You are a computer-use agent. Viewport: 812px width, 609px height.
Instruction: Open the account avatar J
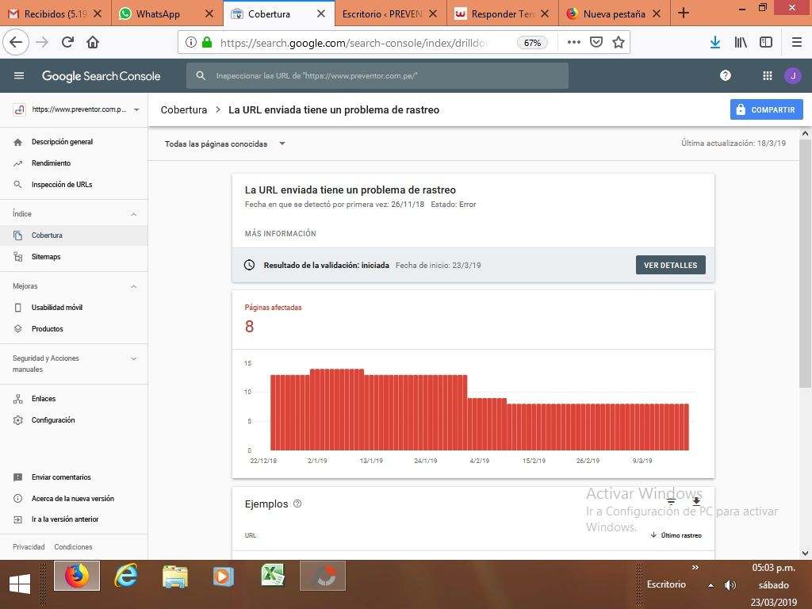pyautogui.click(x=792, y=75)
